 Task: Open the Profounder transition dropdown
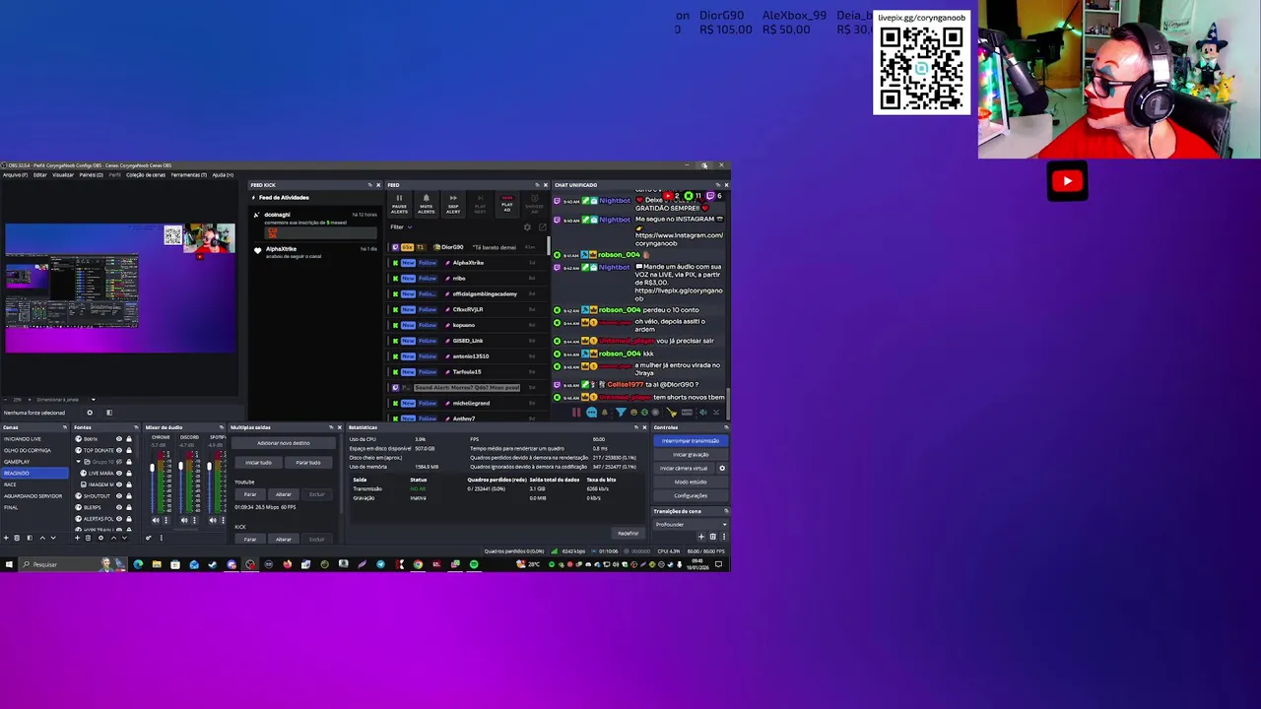tap(691, 525)
